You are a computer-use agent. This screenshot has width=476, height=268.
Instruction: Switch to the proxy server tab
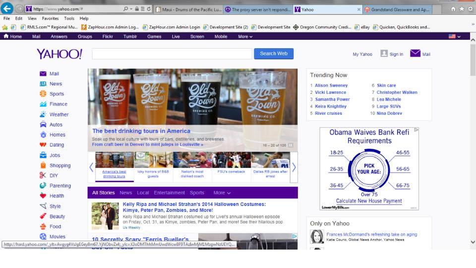coord(258,9)
